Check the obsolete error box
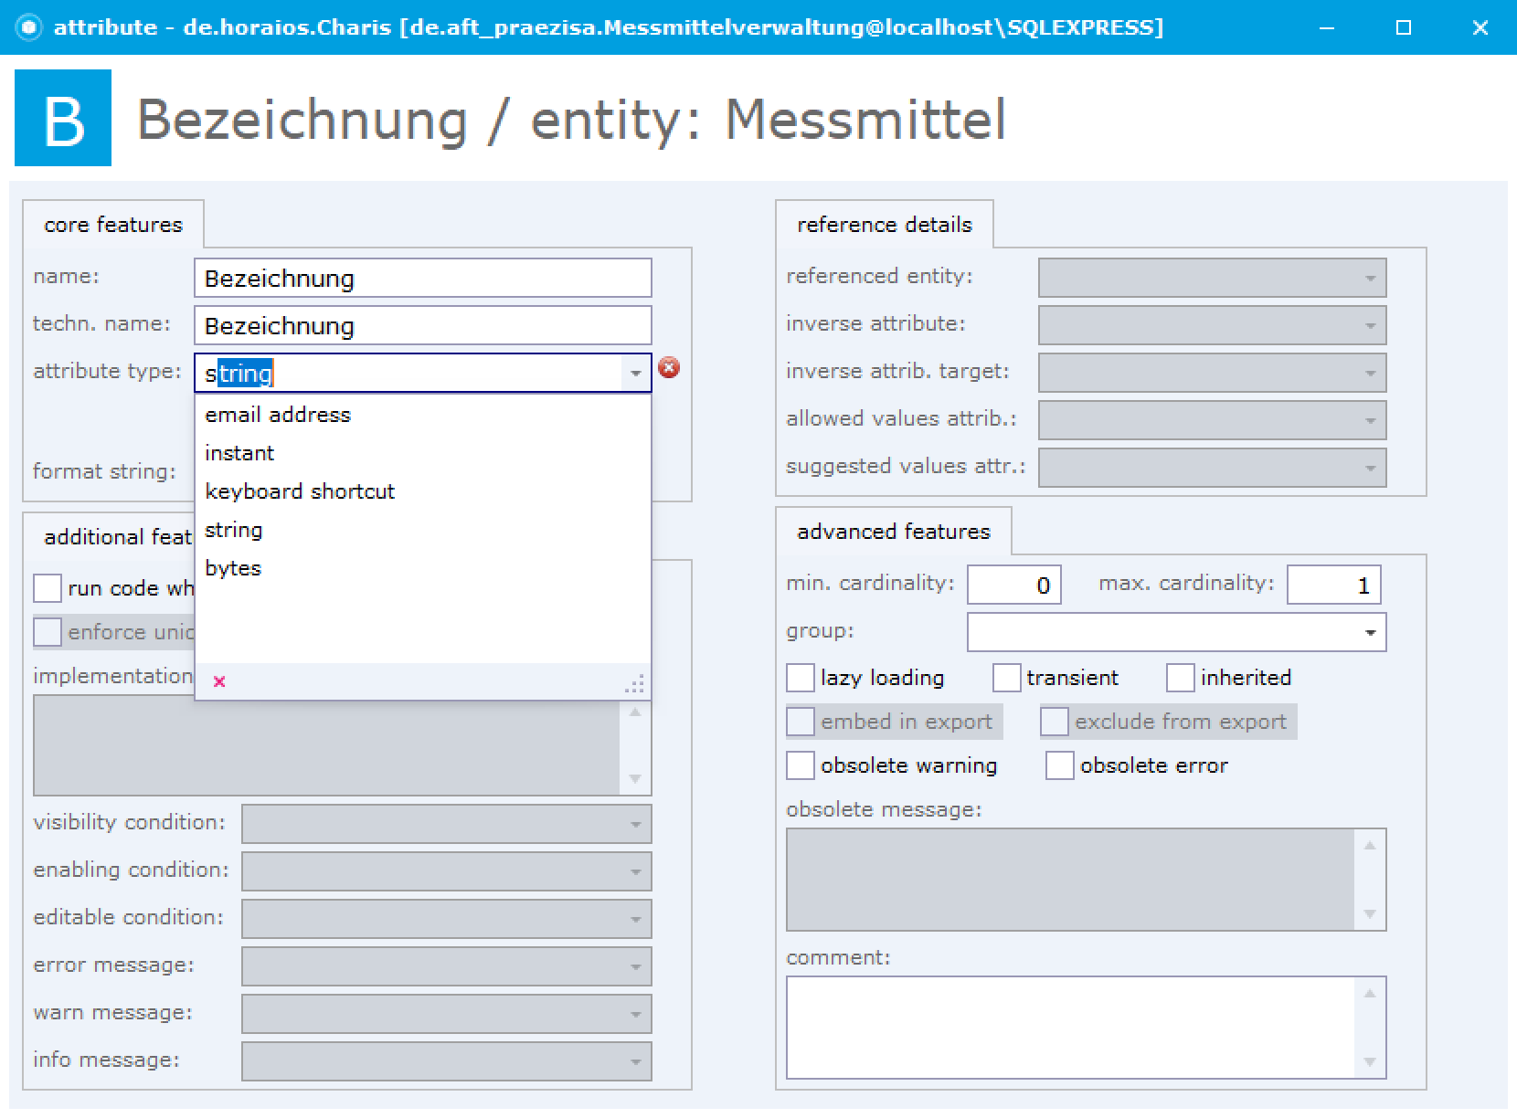Viewport: 1517px width, 1118px height. 1060,765
